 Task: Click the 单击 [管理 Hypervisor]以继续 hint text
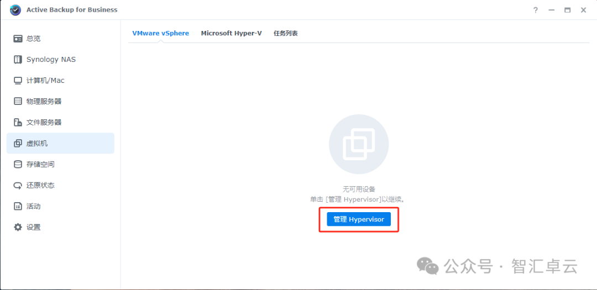point(359,199)
